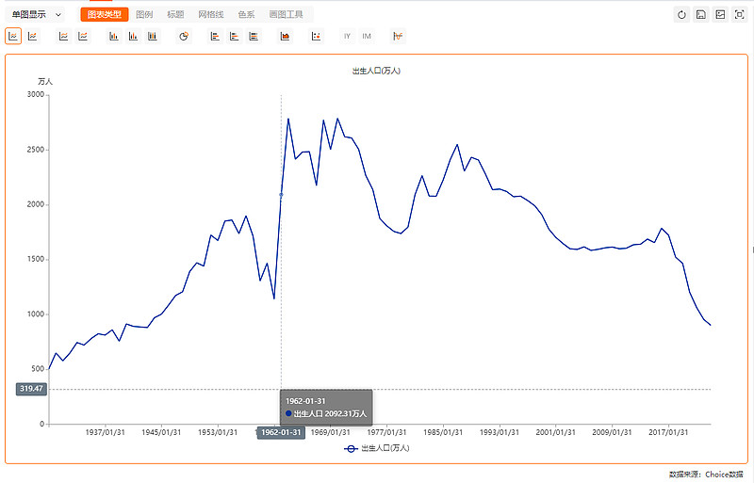Viewport: 754px width, 483px height.
Task: Toggle the 出生人口(万人) legend series
Action: [376, 448]
